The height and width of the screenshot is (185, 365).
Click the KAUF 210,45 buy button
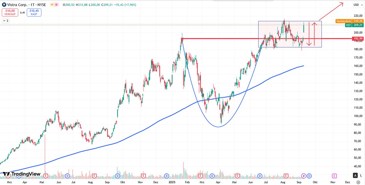(34, 12)
